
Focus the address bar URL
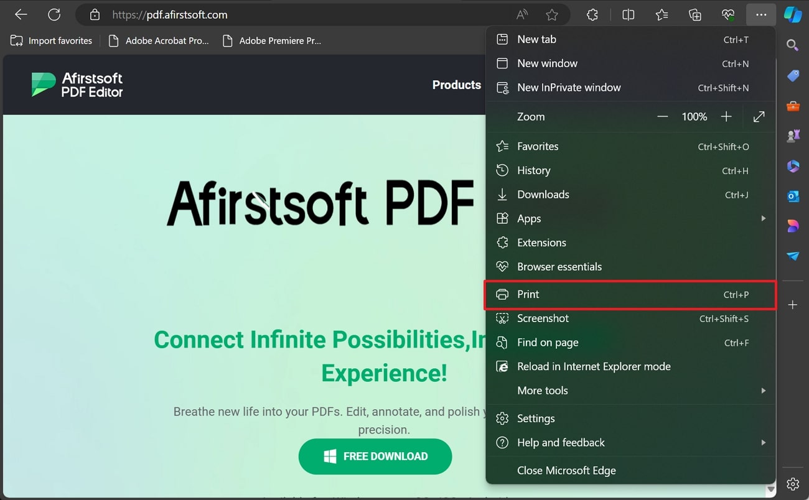tap(170, 14)
